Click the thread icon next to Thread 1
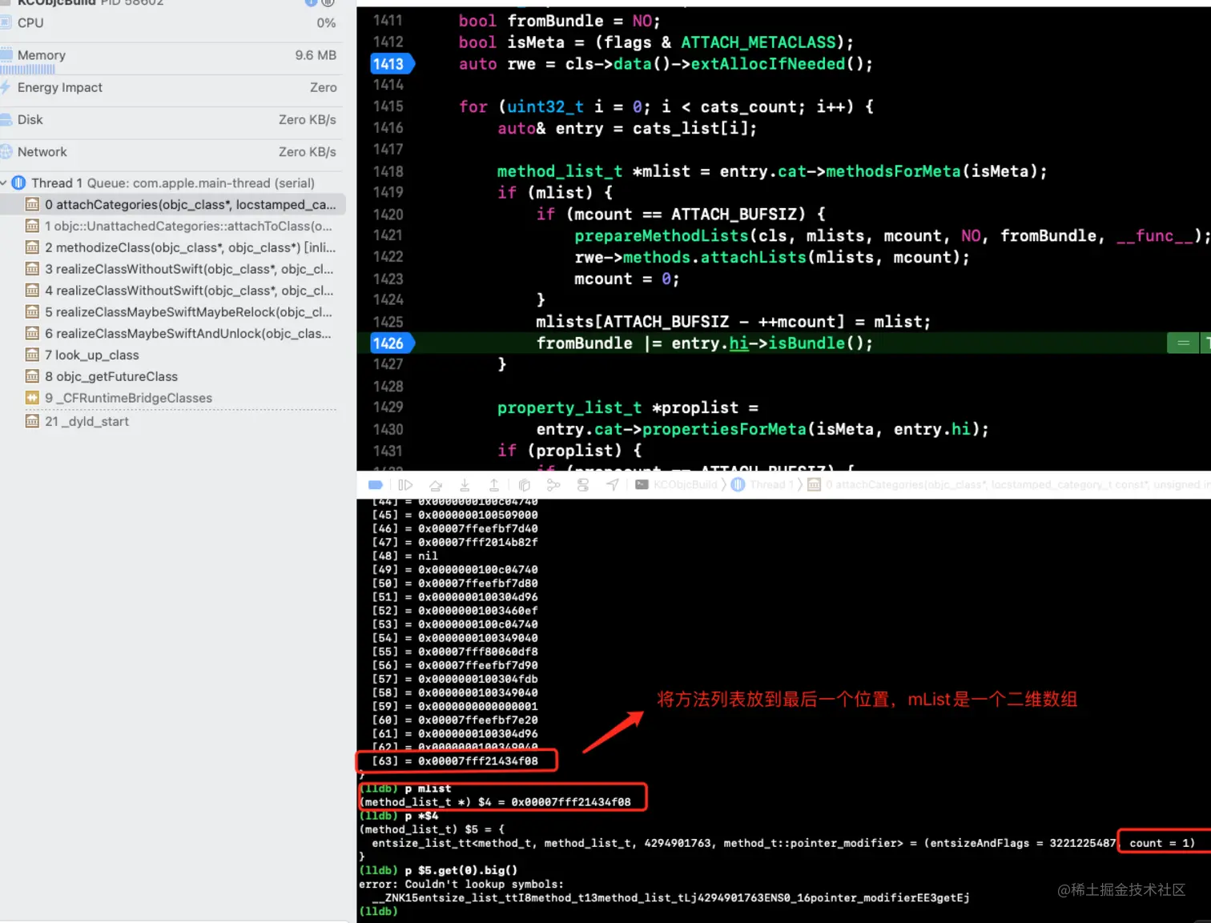 click(19, 183)
